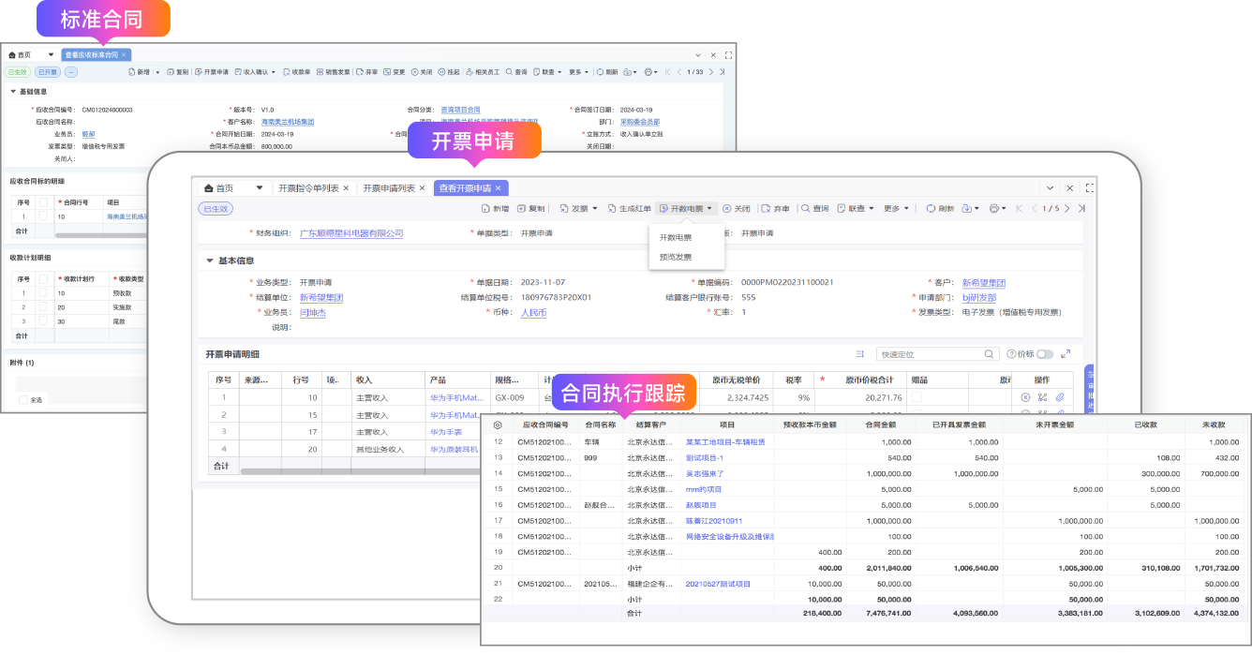Click the 快速定位 search input field

[929, 354]
